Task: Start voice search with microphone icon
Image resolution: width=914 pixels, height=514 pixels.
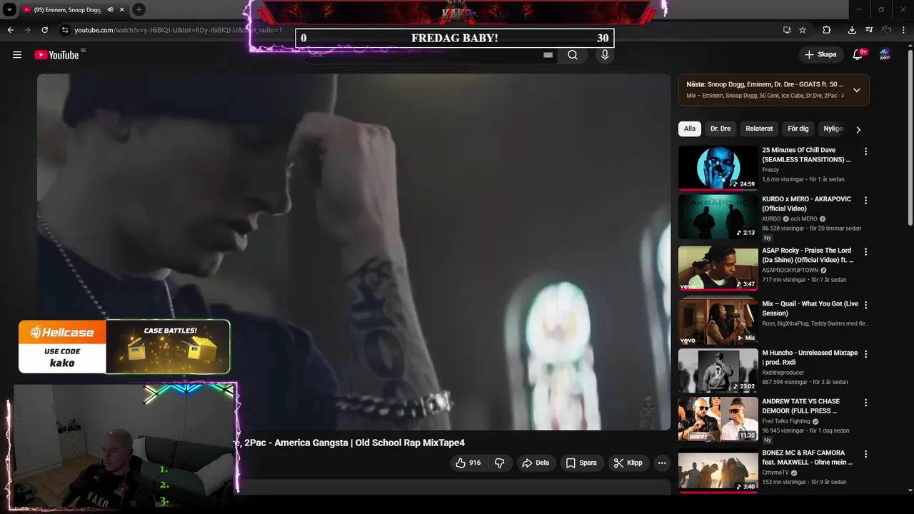Action: [x=605, y=55]
